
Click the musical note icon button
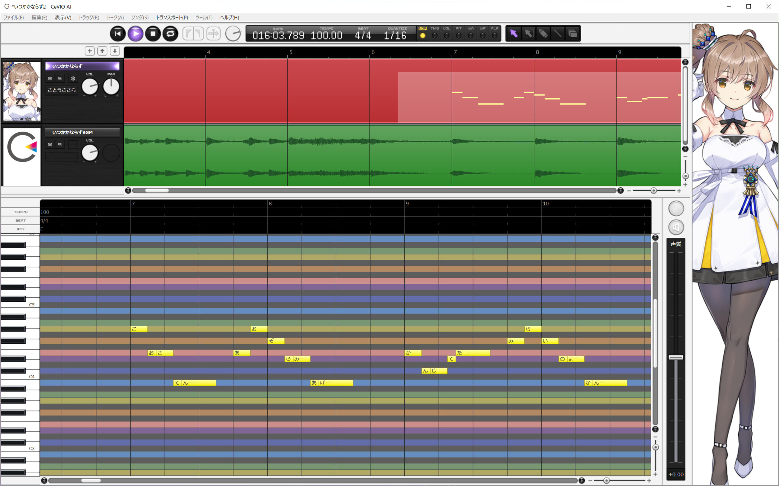tap(676, 208)
